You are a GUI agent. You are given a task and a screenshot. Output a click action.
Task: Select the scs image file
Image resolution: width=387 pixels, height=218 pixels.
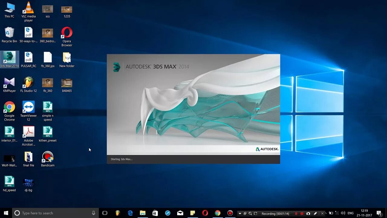tap(47, 11)
